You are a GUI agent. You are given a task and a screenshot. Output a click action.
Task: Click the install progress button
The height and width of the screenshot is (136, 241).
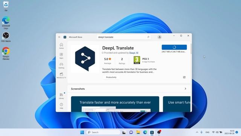(x=174, y=47)
